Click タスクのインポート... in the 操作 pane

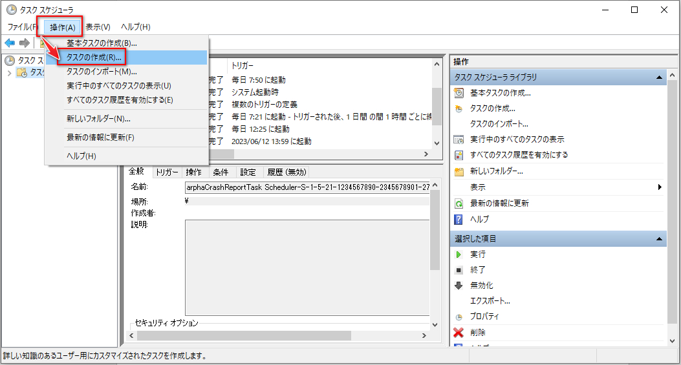click(499, 124)
